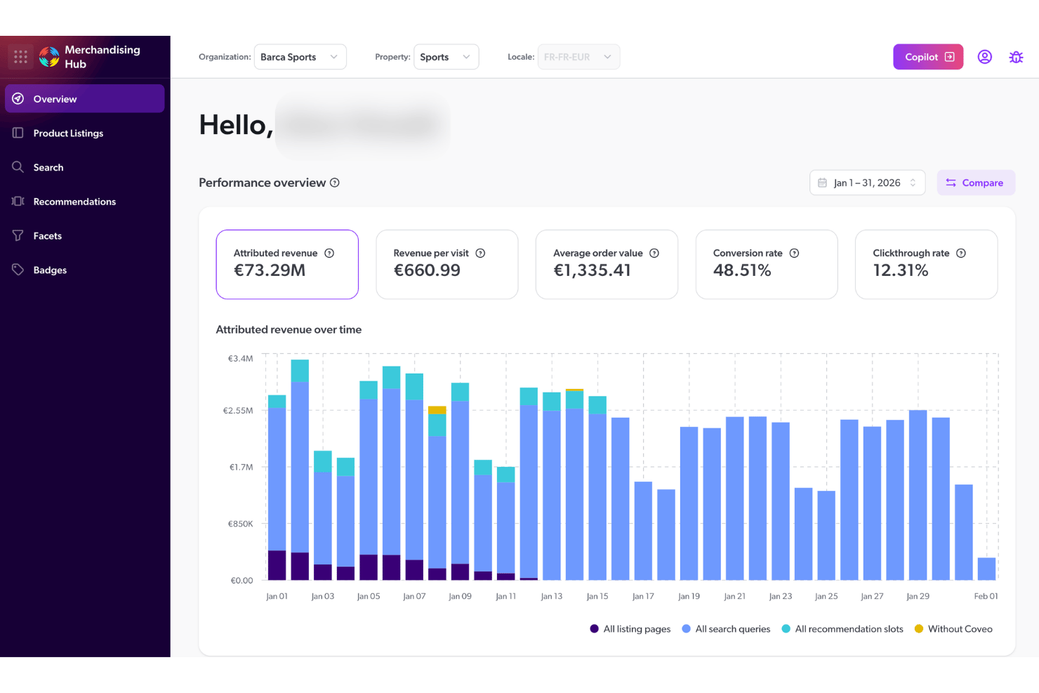Image resolution: width=1039 pixels, height=693 pixels.
Task: Open the app launcher grid icon
Action: [20, 57]
